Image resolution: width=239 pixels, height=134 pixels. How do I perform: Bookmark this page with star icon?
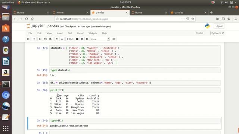193,19
